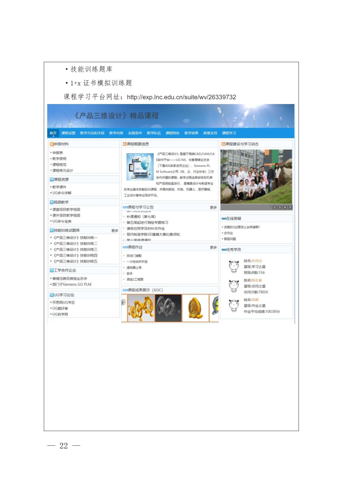Click the RSS icon beside 申报材料
Viewport: 352px width, 497px height.
pos(52,144)
